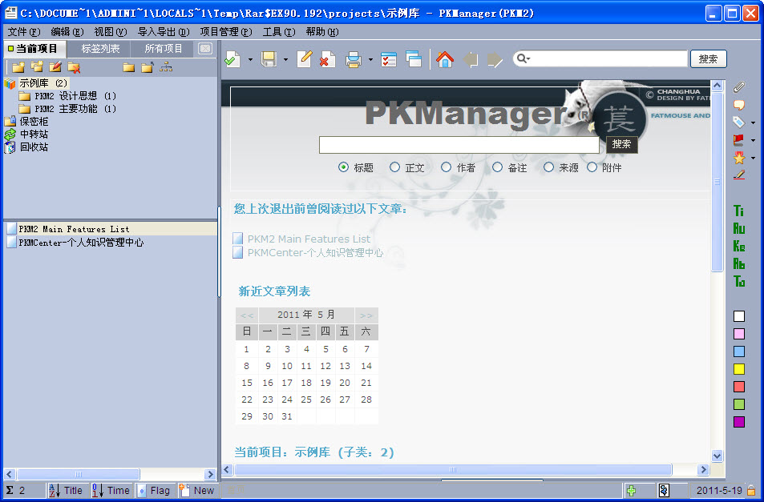The image size is (764, 502).
Task: Click the green 'Au' icon in right sidebar
Action: [x=739, y=229]
